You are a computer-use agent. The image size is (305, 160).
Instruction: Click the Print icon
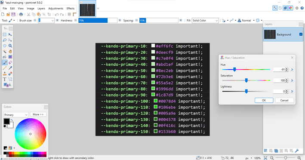[x=21, y=14]
